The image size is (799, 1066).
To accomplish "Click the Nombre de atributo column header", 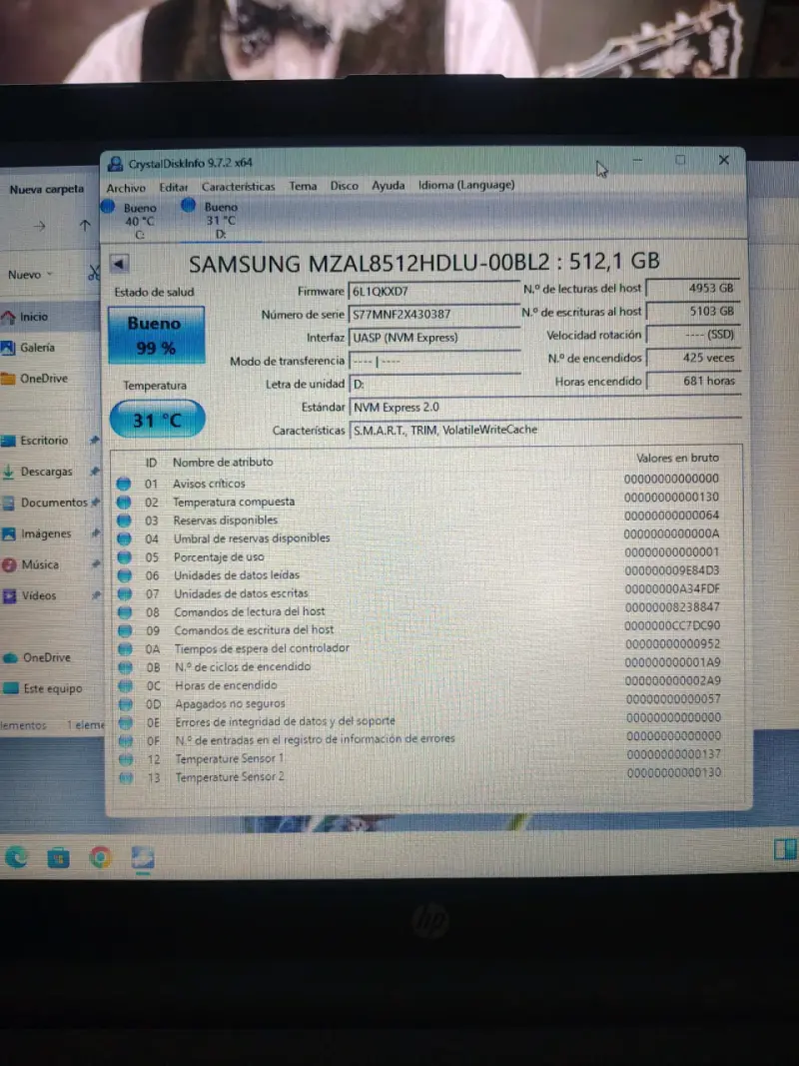I will click(223, 463).
